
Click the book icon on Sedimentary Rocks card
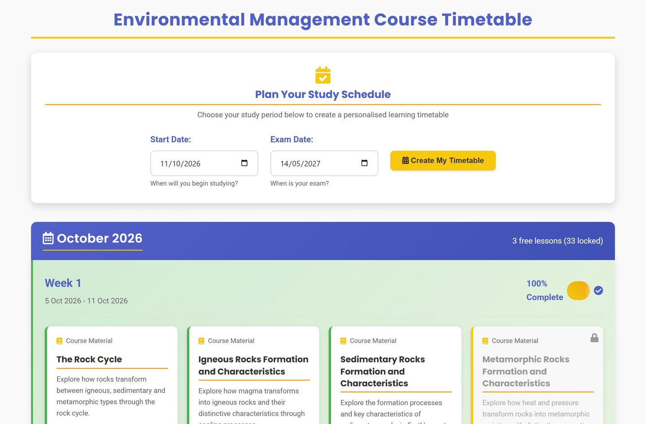[343, 341]
